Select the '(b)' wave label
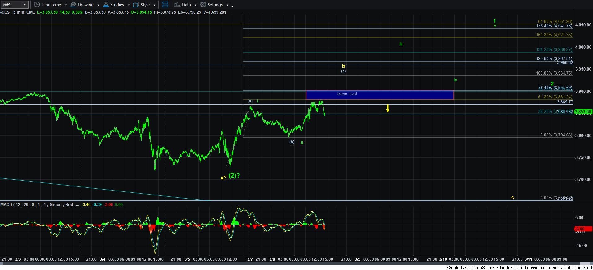The width and height of the screenshot is (593, 270). coord(292,142)
